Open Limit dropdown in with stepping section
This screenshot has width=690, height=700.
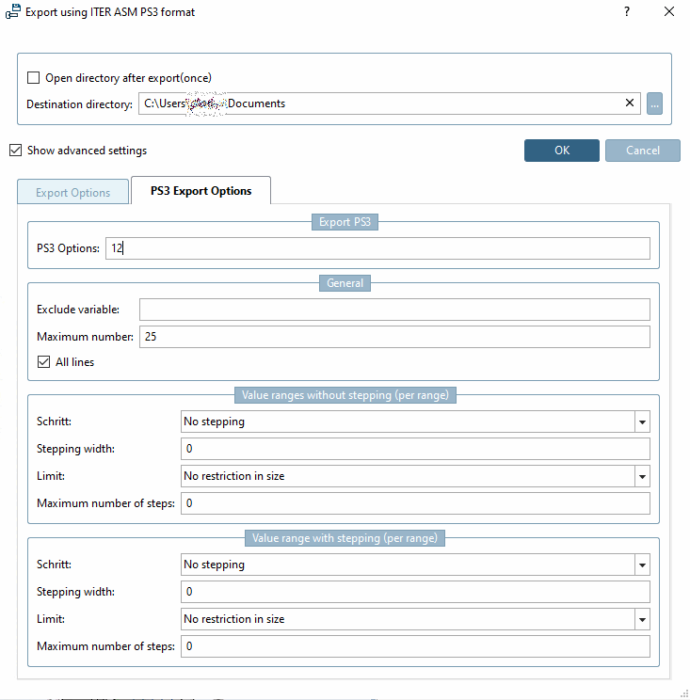point(642,619)
